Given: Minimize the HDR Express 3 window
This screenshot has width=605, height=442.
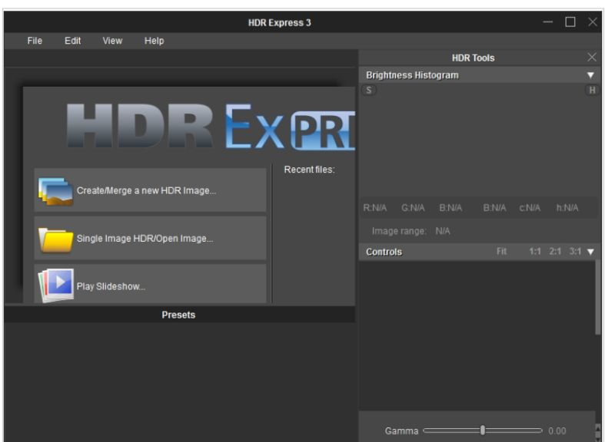Looking at the screenshot, I should tap(548, 22).
